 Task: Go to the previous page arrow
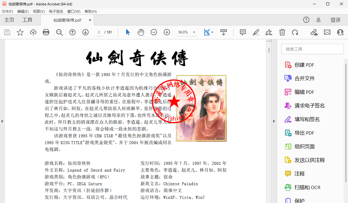pyautogui.click(x=72, y=32)
